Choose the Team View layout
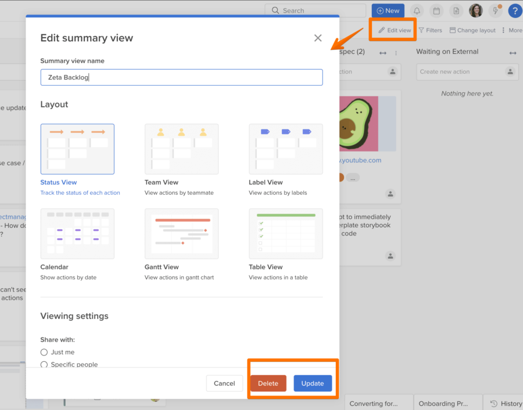This screenshot has width=523, height=410. coord(181,149)
